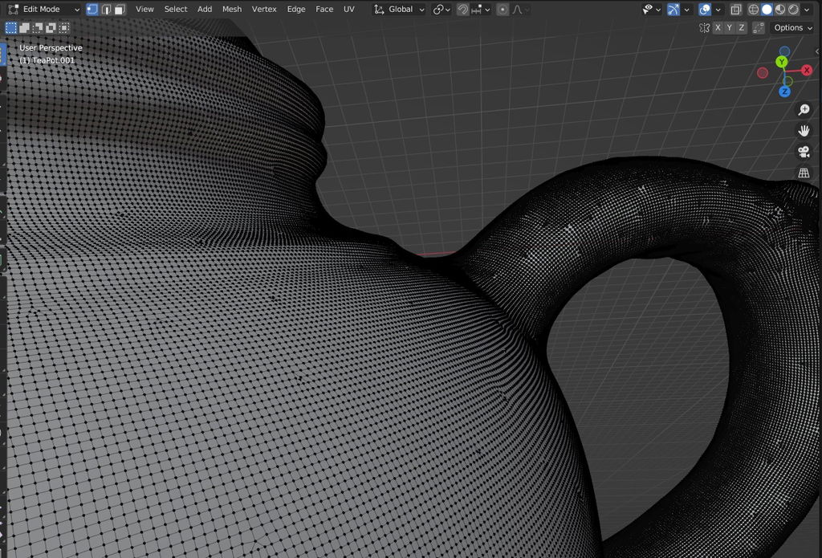822x558 pixels.
Task: Click the pan view hand icon
Action: pos(804,131)
